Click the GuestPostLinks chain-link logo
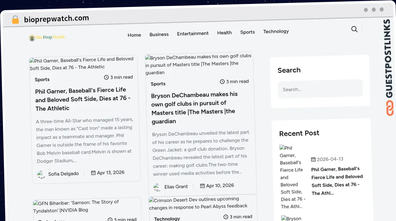396x221 pixels. (390, 108)
